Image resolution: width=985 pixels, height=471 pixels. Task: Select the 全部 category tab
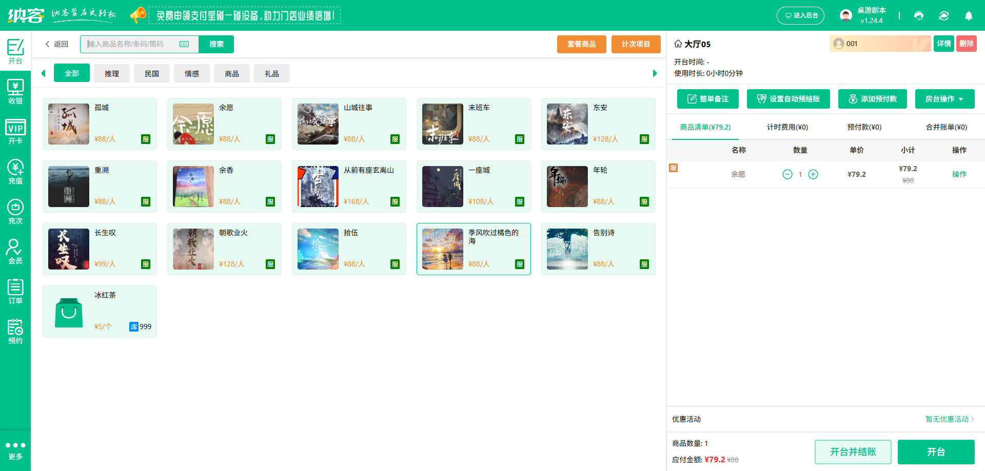coord(72,73)
